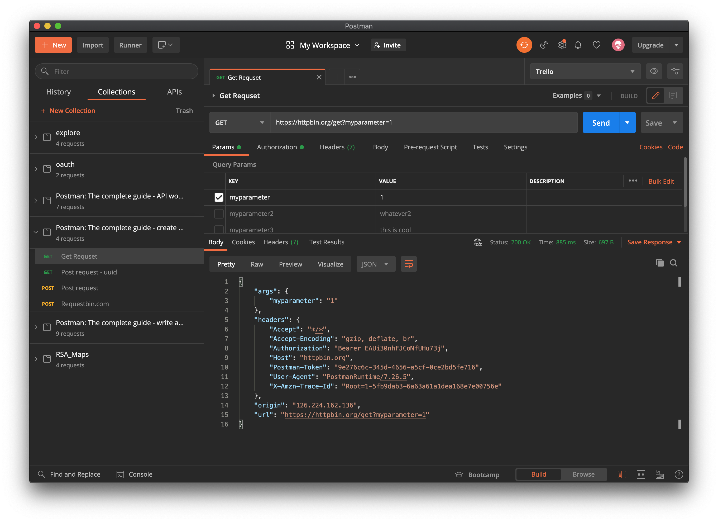This screenshot has height=522, width=718.
Task: Click the Invite button
Action: [x=388, y=45]
